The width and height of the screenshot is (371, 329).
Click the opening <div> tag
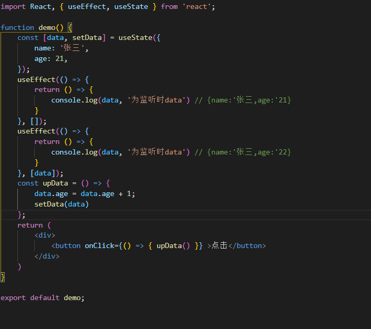(x=45, y=235)
